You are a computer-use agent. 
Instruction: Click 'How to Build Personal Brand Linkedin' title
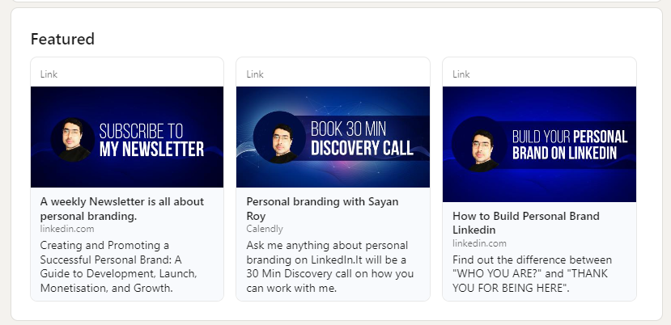[526, 223]
